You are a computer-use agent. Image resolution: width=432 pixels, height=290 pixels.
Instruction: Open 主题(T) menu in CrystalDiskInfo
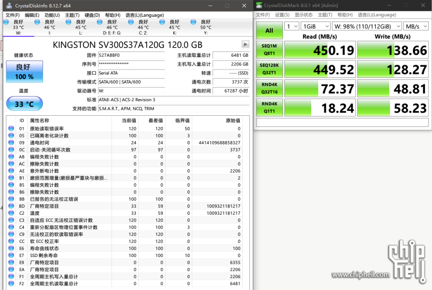(72, 15)
